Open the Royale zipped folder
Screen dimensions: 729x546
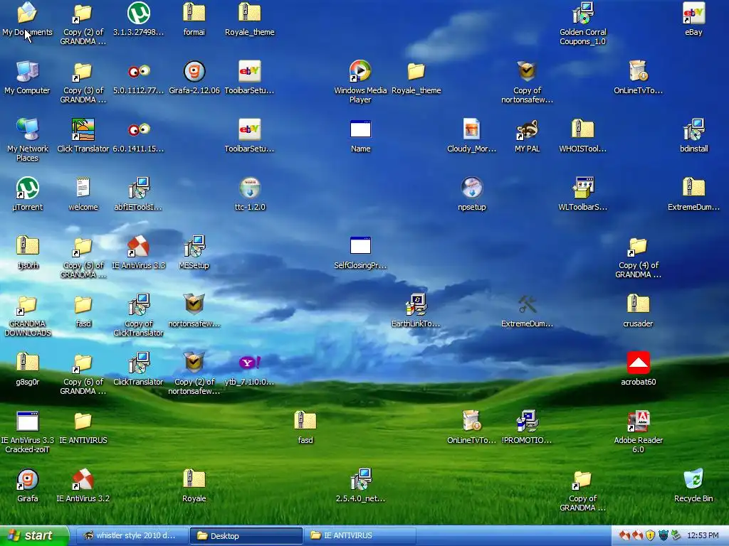click(194, 485)
